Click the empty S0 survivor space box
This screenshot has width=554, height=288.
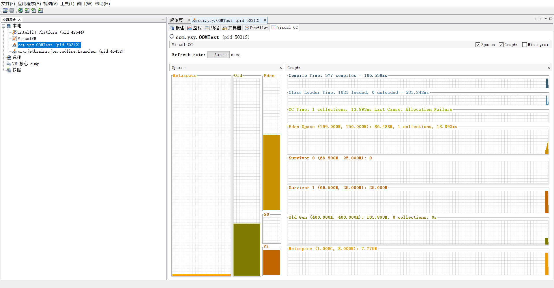tap(272, 230)
